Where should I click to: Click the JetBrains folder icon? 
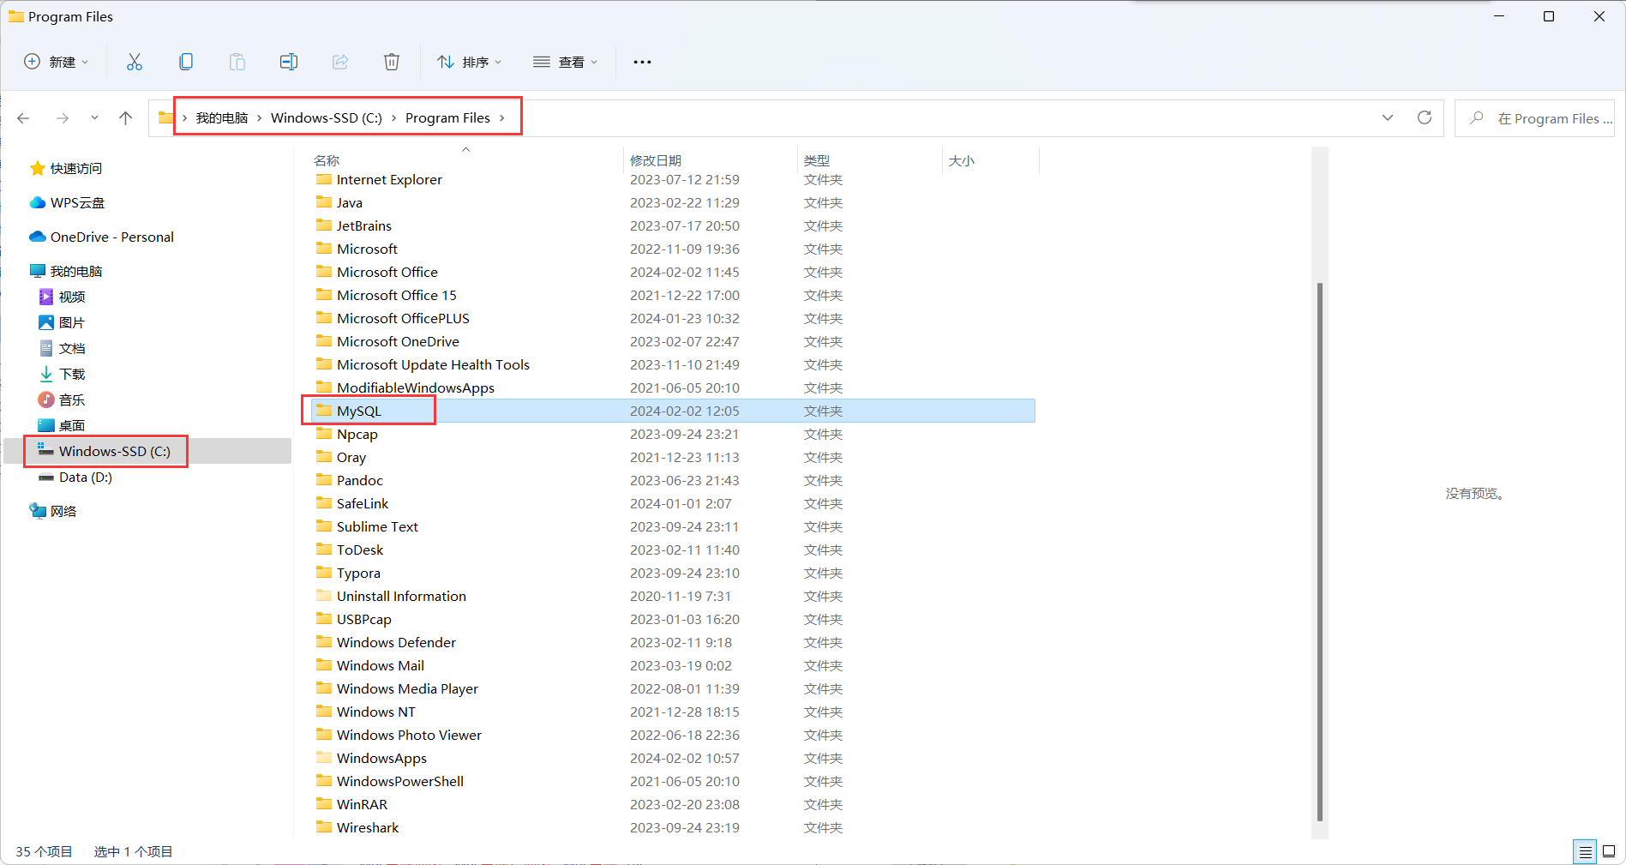(x=324, y=225)
